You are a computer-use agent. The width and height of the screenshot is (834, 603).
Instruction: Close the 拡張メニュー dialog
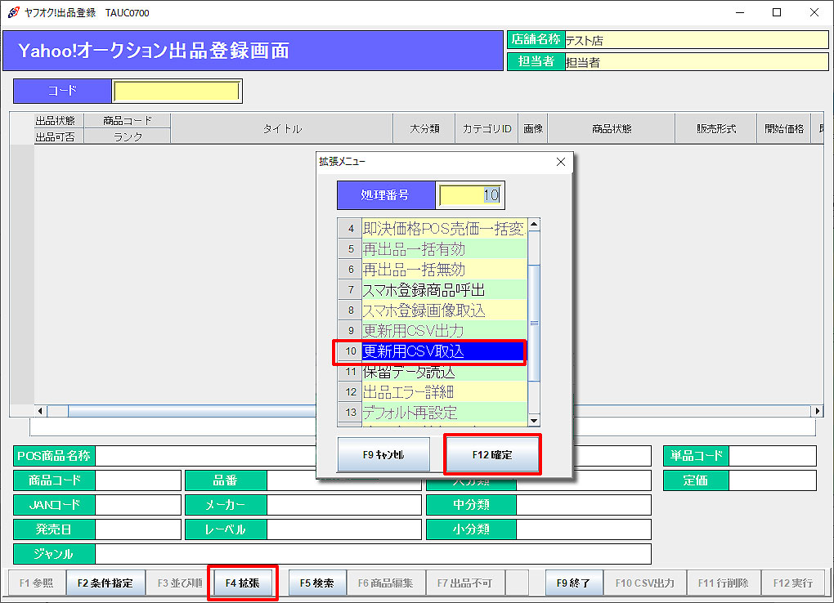tap(560, 162)
